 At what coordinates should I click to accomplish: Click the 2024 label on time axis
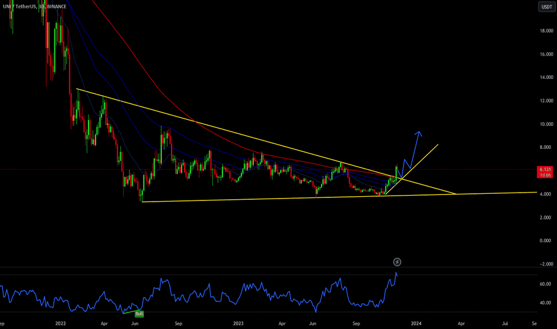point(417,323)
